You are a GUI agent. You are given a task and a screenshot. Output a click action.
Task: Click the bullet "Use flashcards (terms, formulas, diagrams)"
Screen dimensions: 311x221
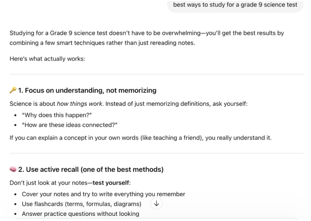(81, 204)
